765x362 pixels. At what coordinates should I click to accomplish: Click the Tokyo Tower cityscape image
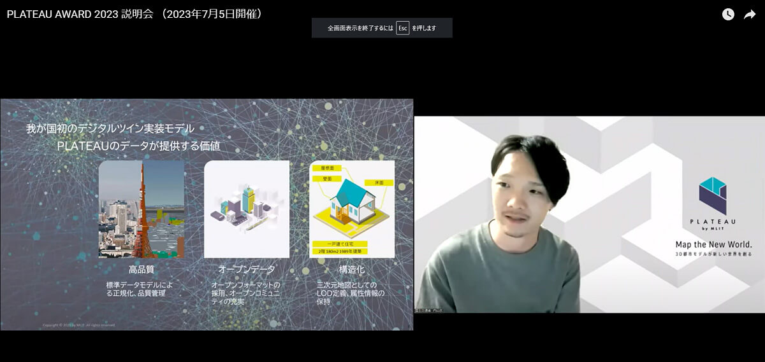[x=142, y=209]
